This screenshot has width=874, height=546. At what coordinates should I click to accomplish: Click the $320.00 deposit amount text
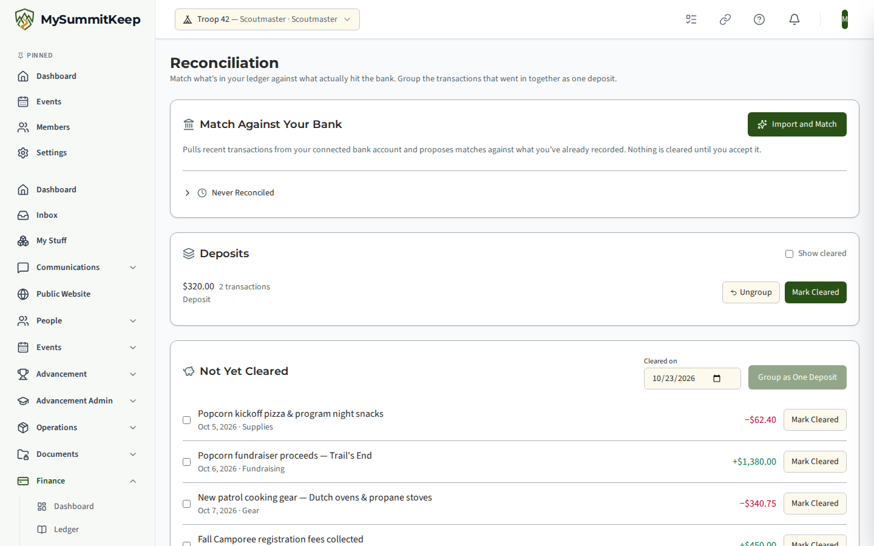point(198,286)
